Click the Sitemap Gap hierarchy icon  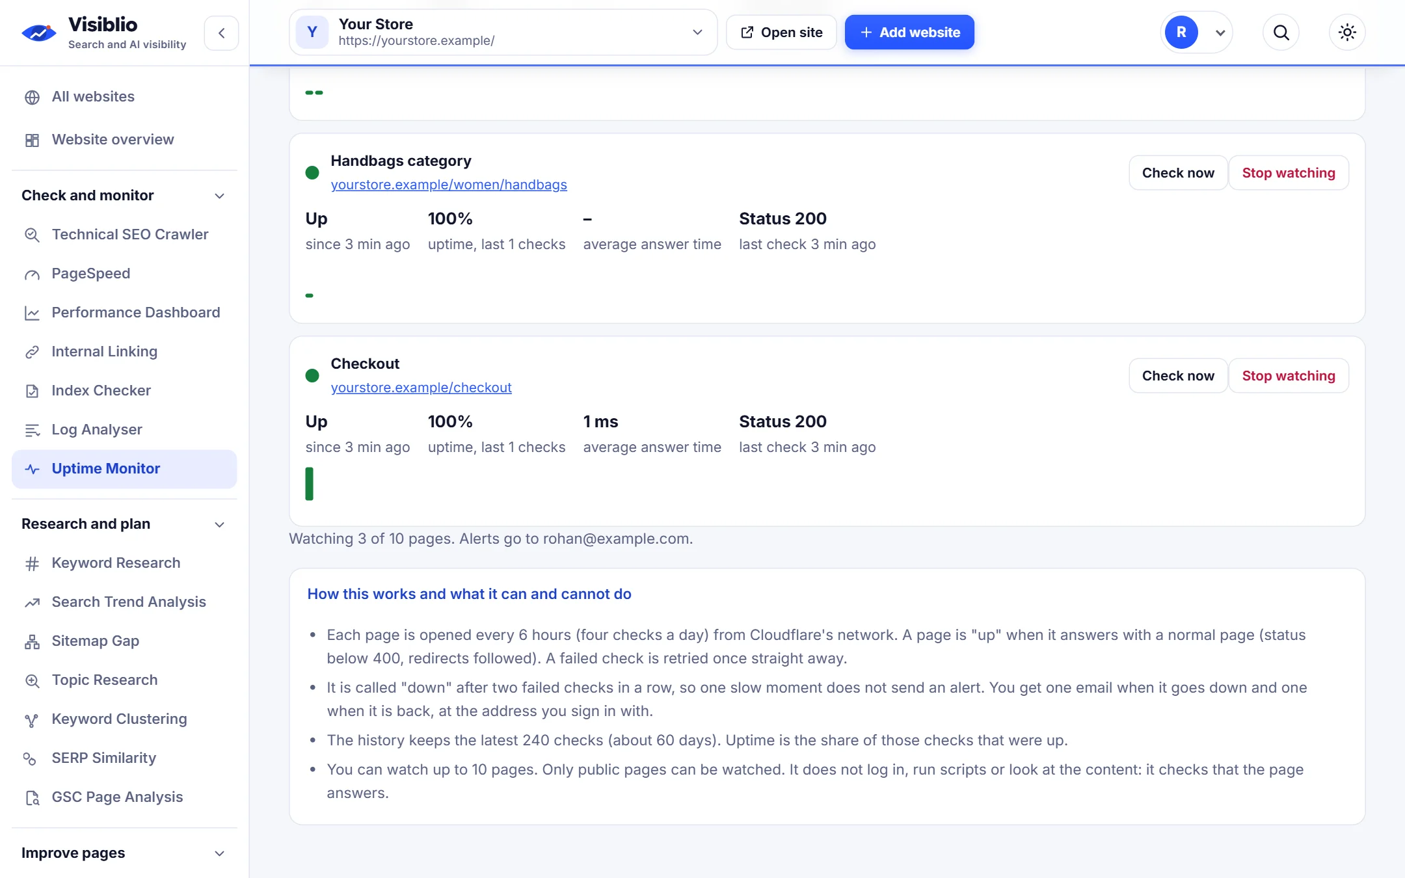[32, 641]
